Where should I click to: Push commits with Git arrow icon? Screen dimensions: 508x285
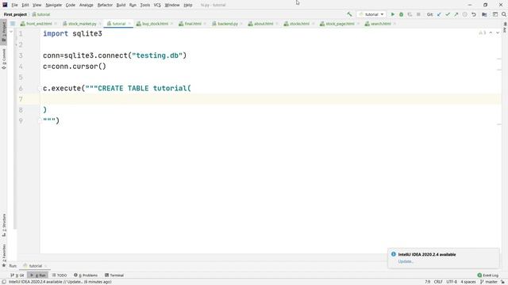456,14
